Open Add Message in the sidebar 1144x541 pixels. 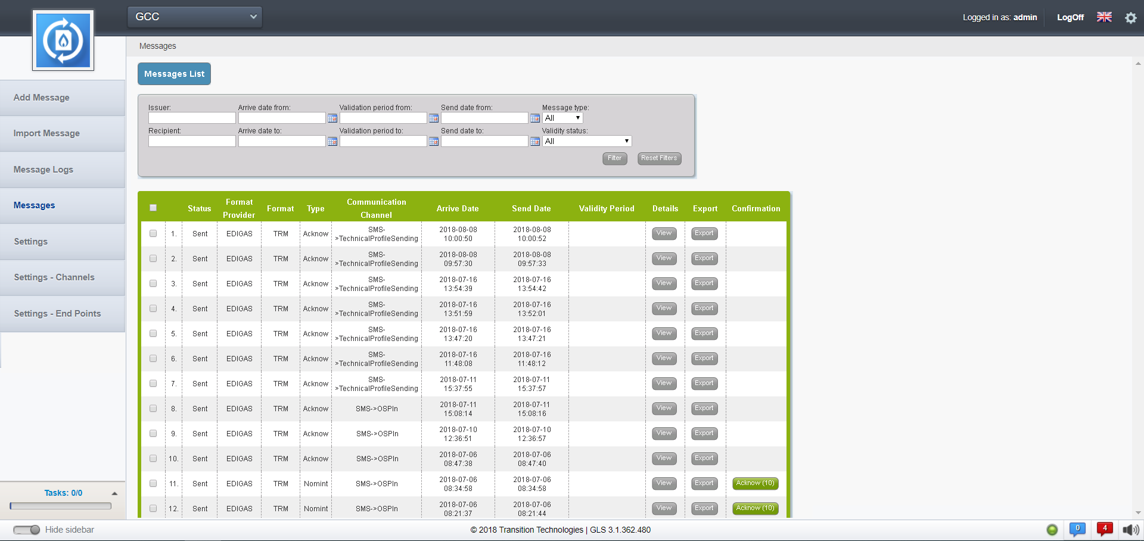pyautogui.click(x=42, y=98)
